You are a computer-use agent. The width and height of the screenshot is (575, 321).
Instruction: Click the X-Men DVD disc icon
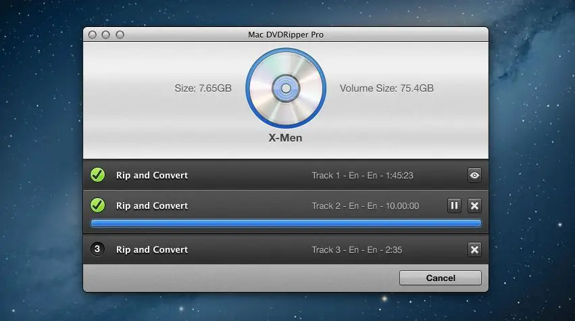(286, 88)
